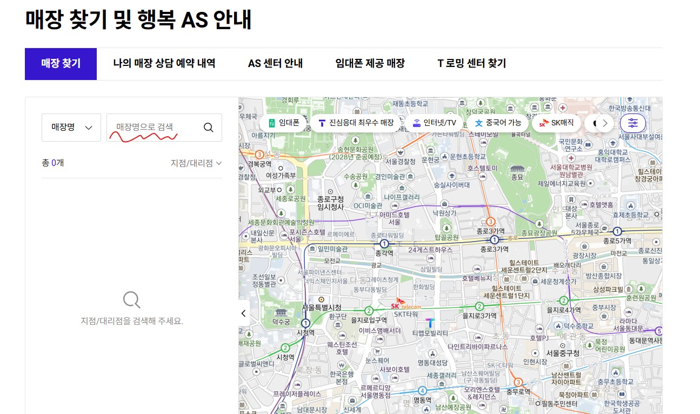
Task: Switch to AS 센터 안내 tab
Action: point(275,64)
